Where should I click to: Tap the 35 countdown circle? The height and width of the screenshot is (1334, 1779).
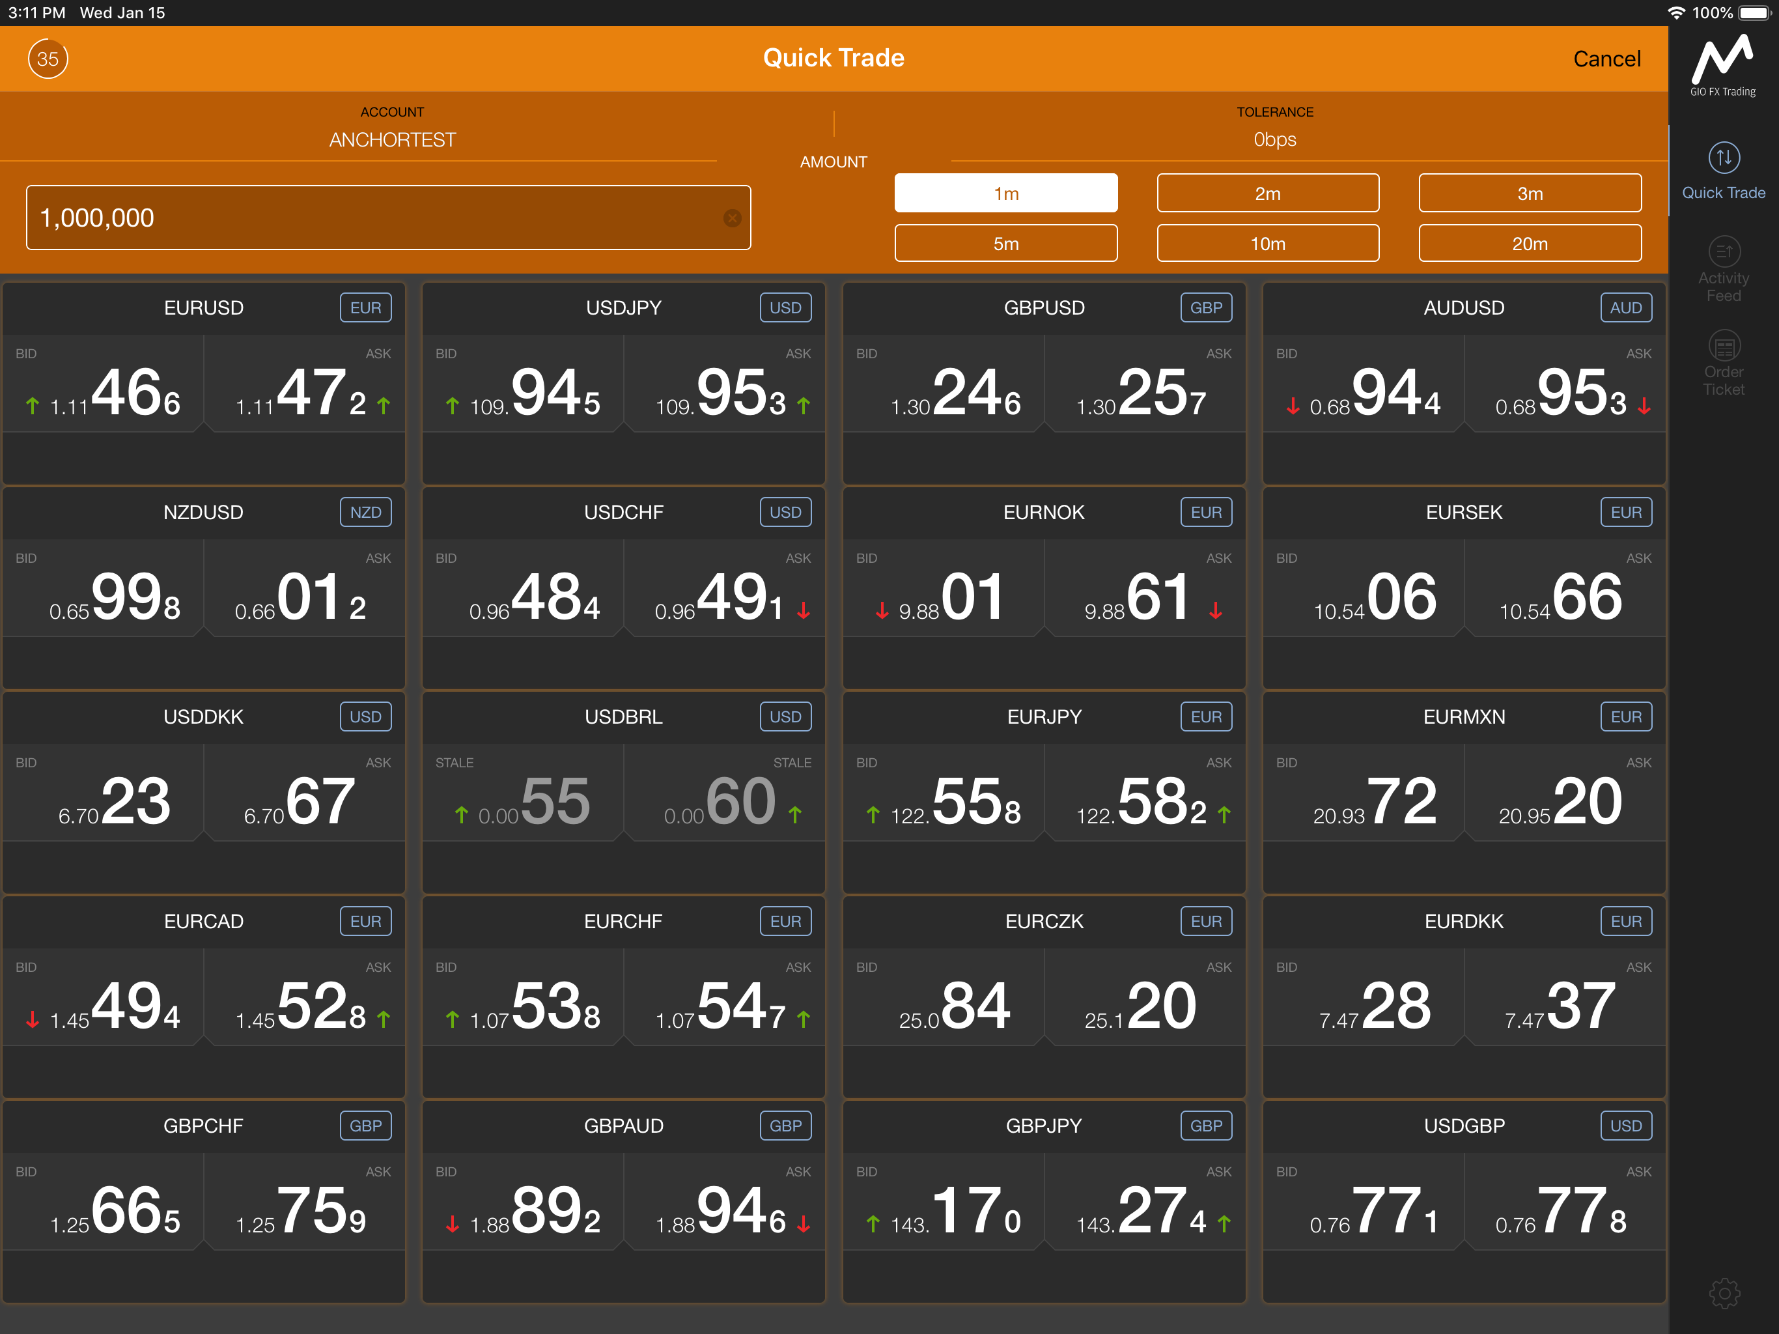[x=48, y=59]
